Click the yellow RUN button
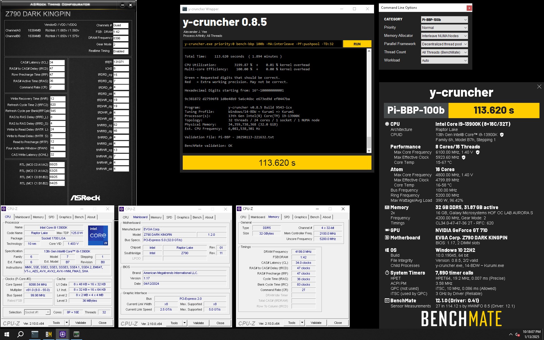Image resolution: width=544 pixels, height=340 pixels. click(357, 44)
